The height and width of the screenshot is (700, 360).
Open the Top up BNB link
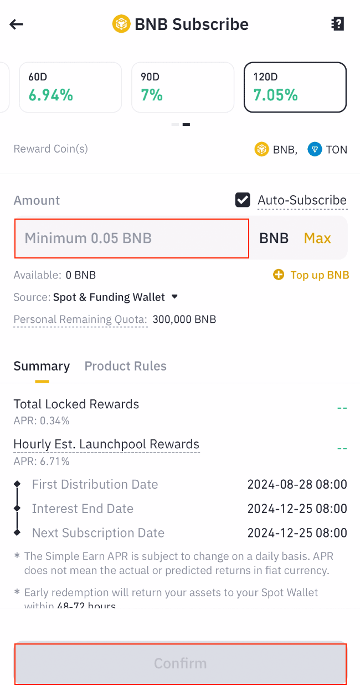coord(320,275)
